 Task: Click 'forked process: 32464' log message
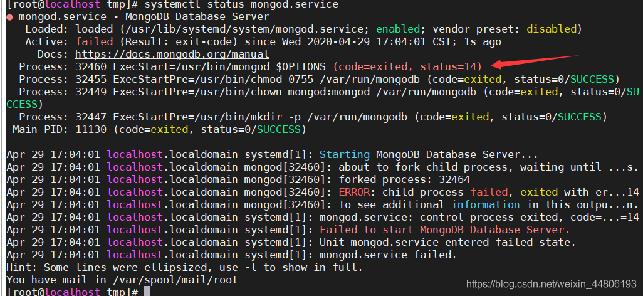(x=404, y=179)
